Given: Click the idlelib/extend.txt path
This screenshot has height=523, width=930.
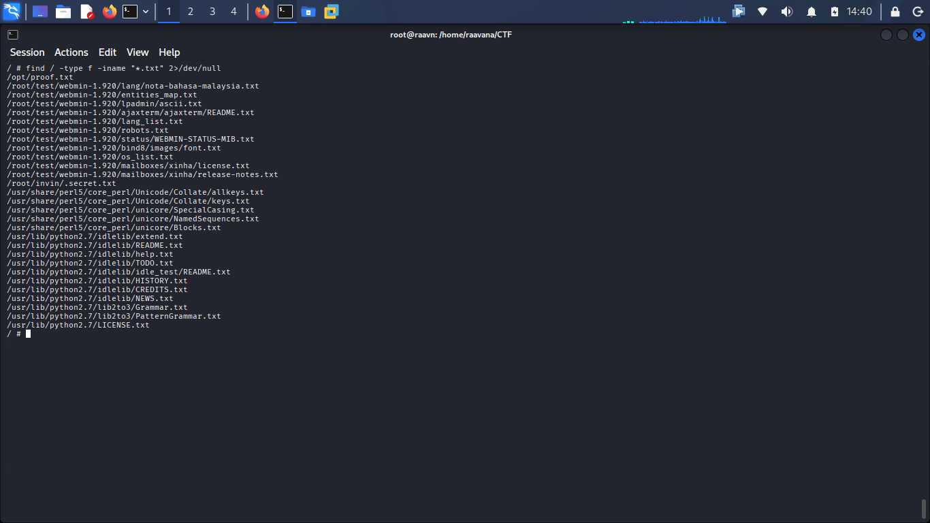Looking at the screenshot, I should tap(95, 236).
